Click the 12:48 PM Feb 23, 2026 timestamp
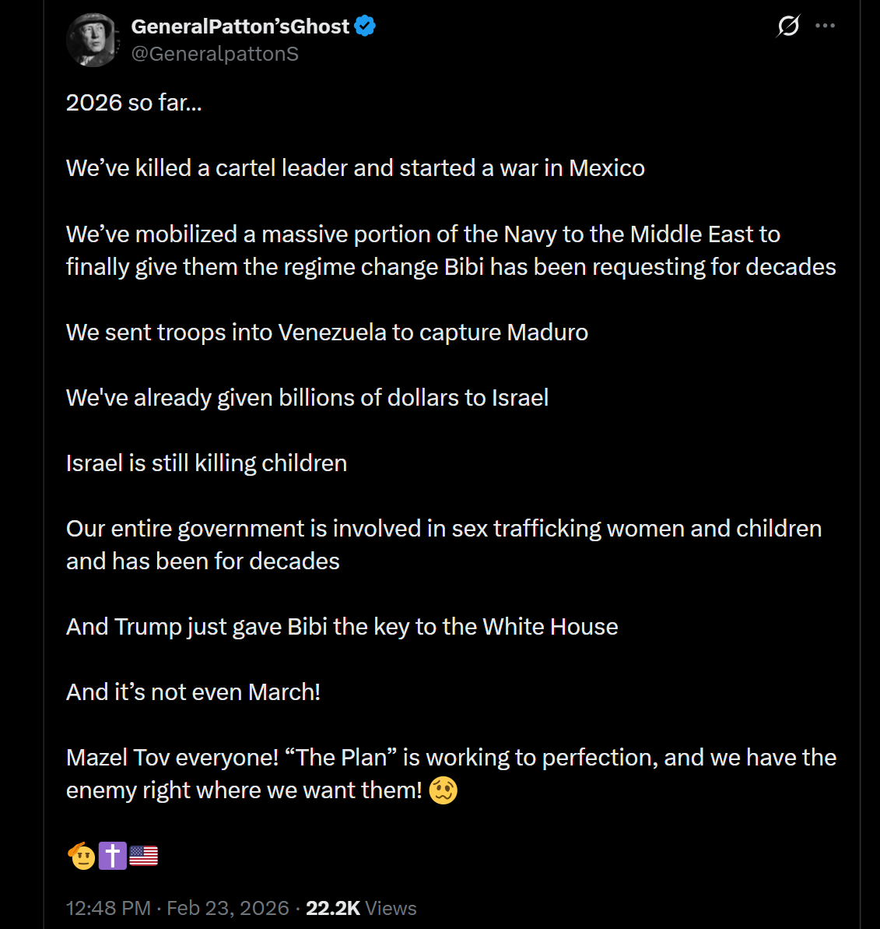Image resolution: width=880 pixels, height=929 pixels. coord(177,908)
